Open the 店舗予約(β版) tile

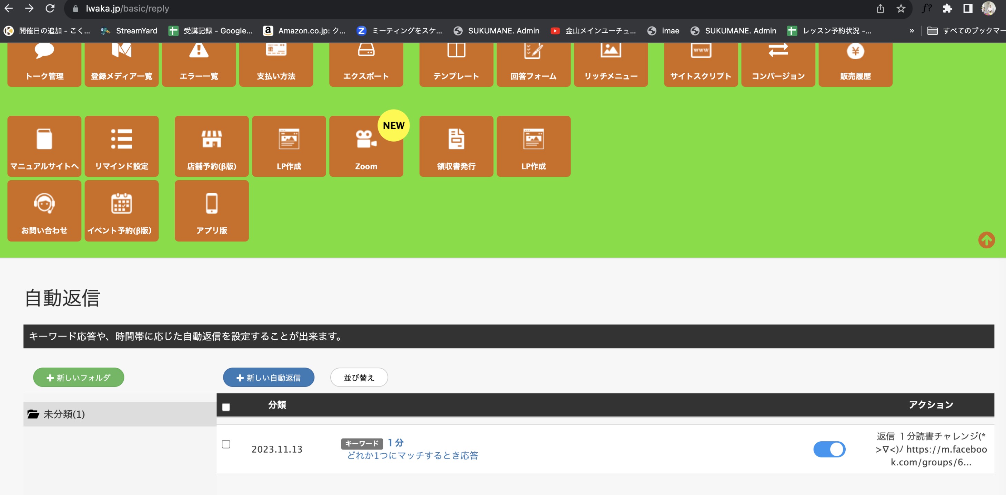(212, 146)
